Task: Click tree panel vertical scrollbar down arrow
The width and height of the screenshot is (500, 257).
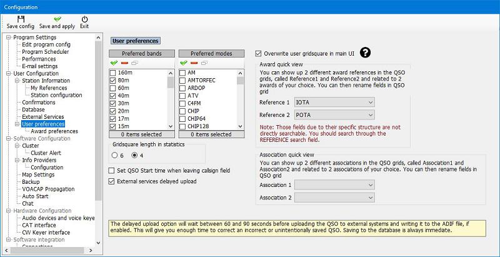Action: click(98, 243)
